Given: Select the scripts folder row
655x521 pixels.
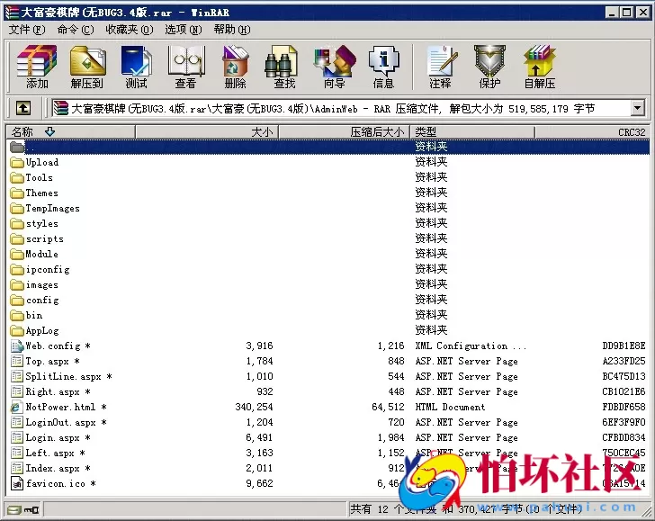Looking at the screenshot, I should (328, 239).
